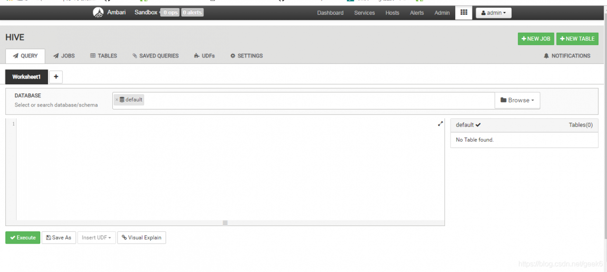Click the default database header in the tables panel
Screen dimensions: 607x272
[x=468, y=125]
